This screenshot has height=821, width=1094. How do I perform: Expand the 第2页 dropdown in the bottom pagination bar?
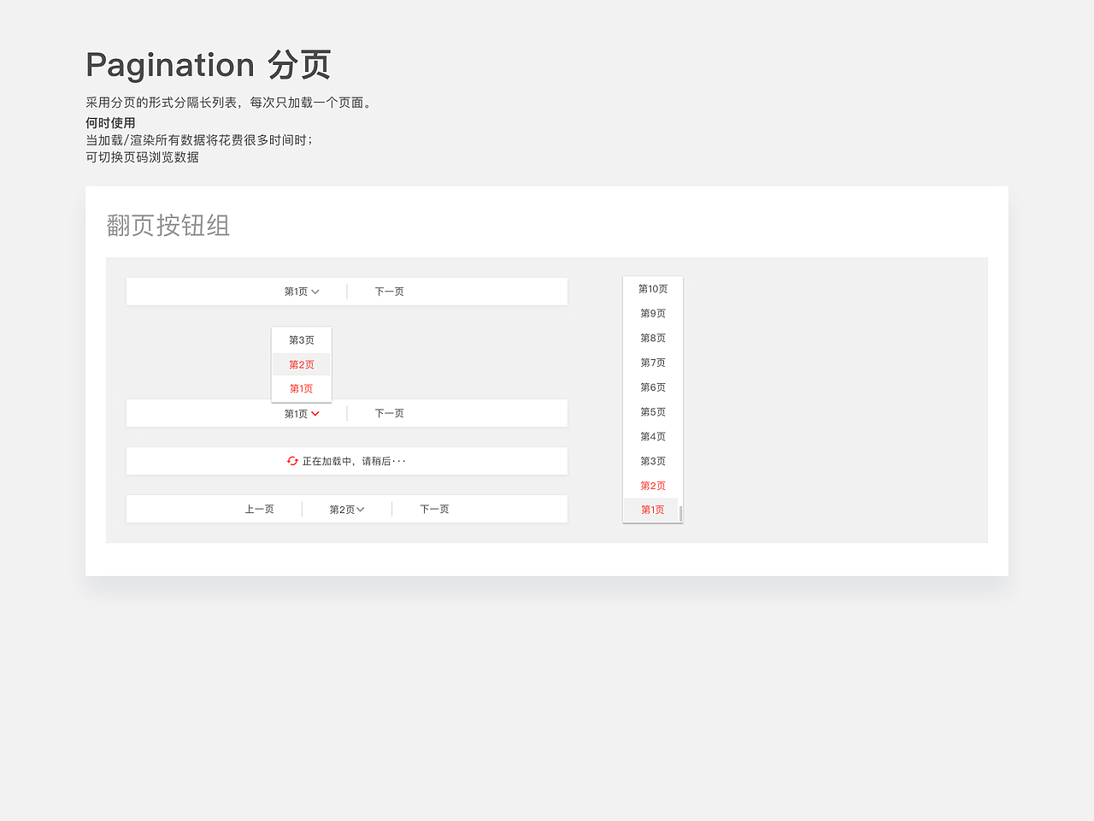coord(360,508)
